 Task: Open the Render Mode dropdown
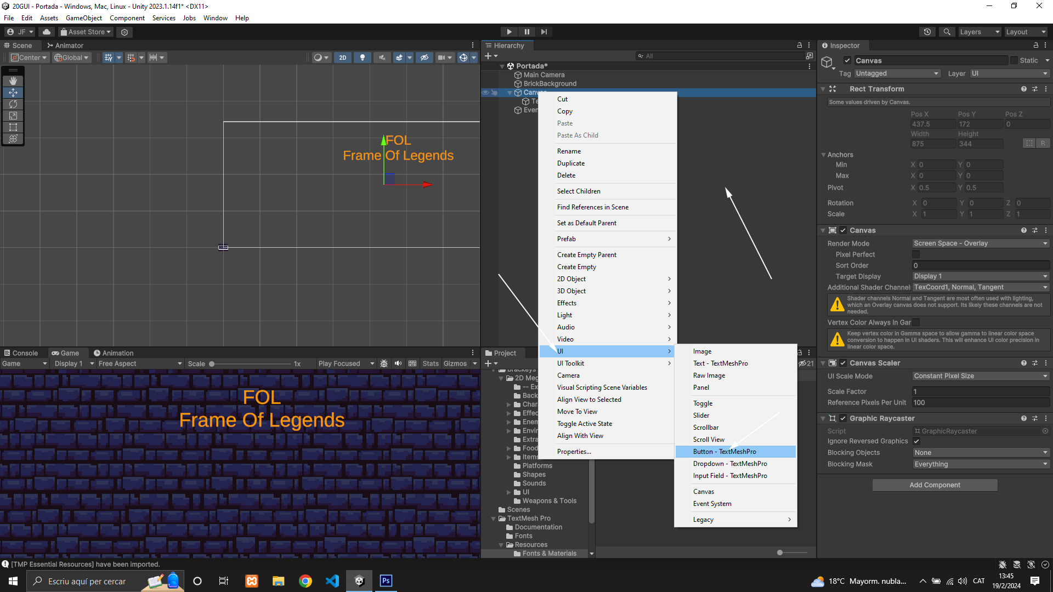pyautogui.click(x=980, y=243)
